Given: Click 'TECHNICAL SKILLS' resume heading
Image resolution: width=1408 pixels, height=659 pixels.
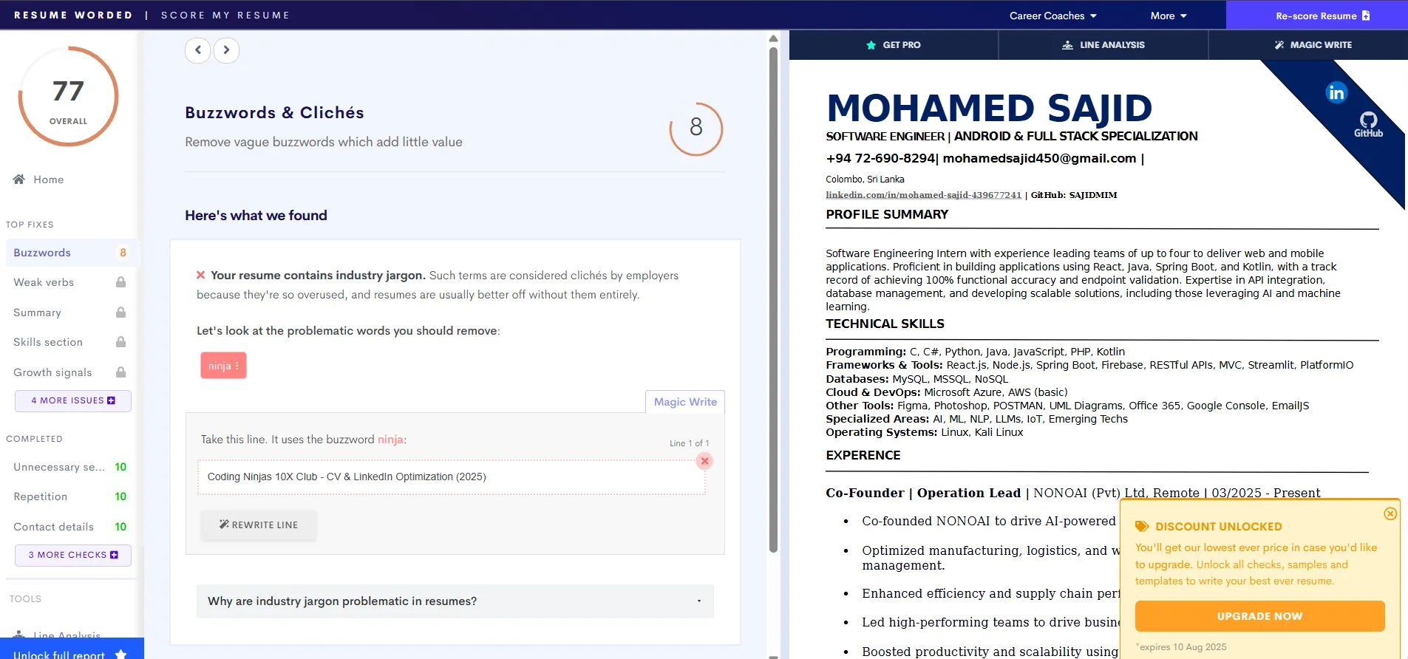Looking at the screenshot, I should (885, 324).
